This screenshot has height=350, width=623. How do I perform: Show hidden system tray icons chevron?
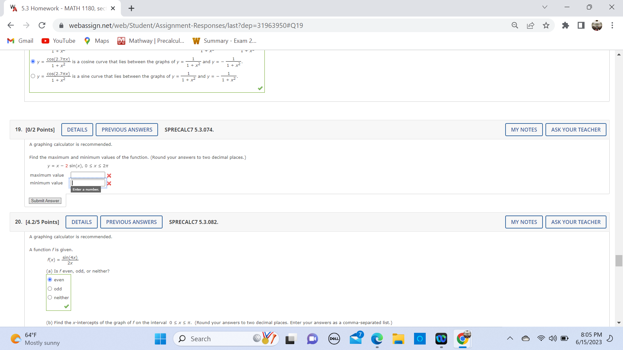click(510, 339)
